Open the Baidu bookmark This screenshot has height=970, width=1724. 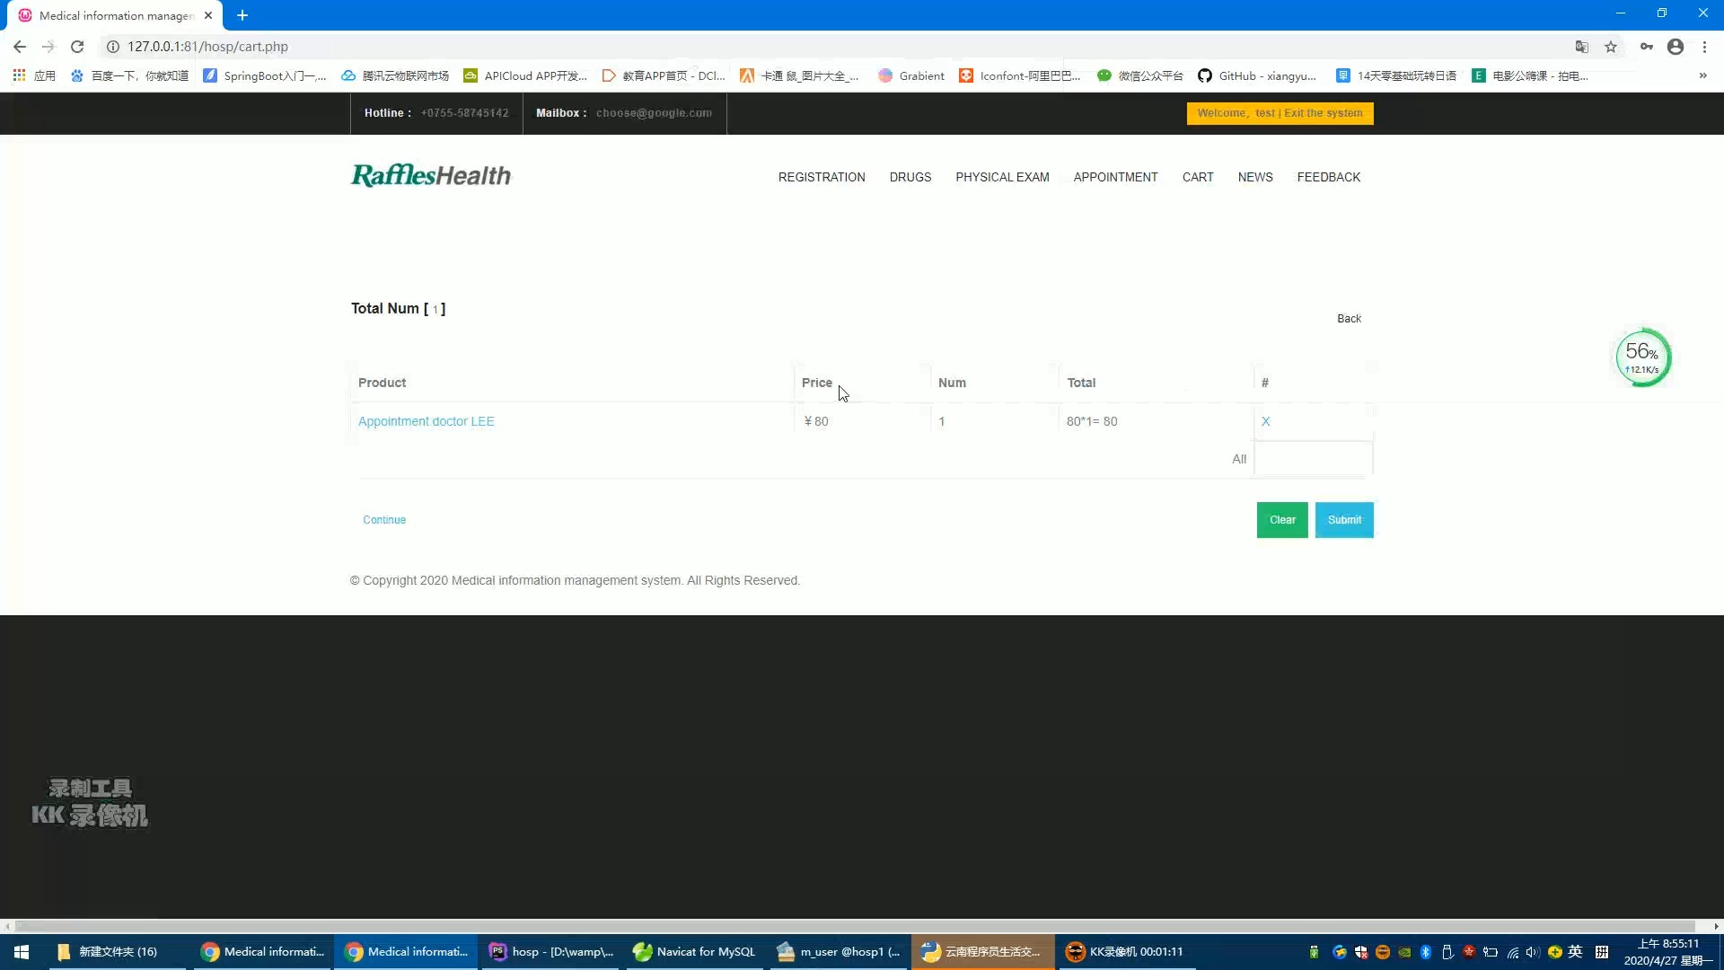pyautogui.click(x=129, y=75)
